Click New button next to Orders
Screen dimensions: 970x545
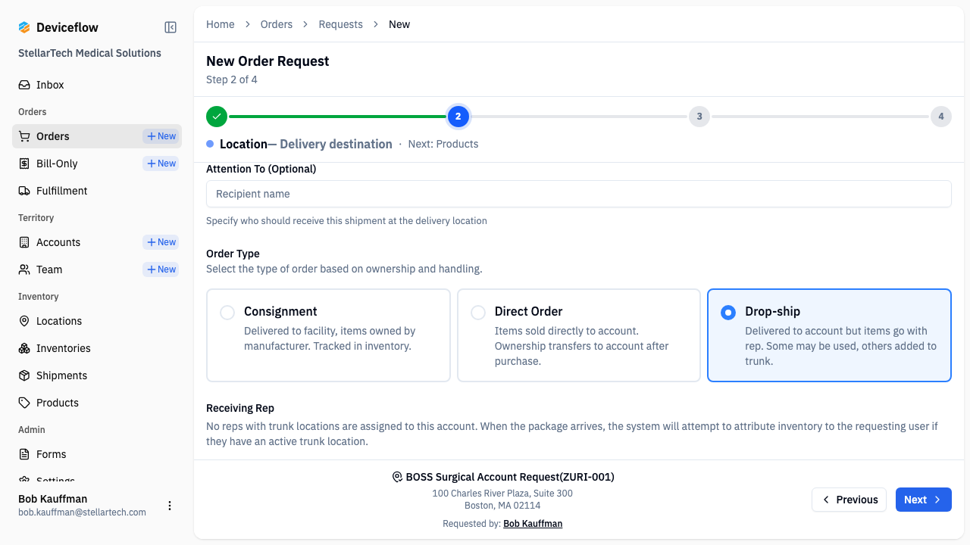click(x=161, y=136)
